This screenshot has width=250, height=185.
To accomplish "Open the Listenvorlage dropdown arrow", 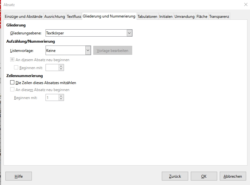I will pos(88,50).
